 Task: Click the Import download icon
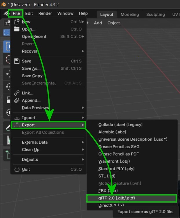coord(17,117)
